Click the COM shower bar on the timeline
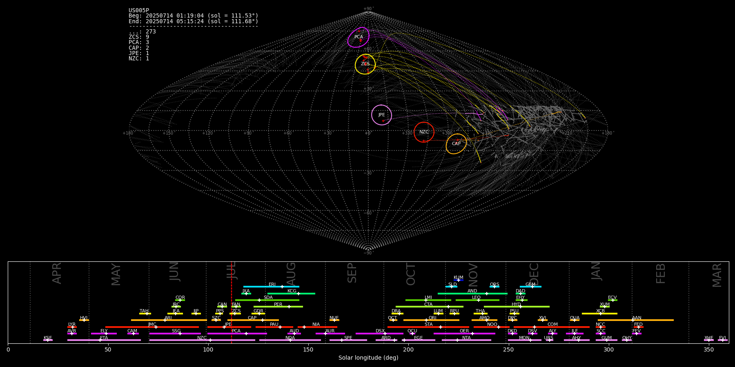Viewport: 735px width, 367px height. [x=552, y=327]
